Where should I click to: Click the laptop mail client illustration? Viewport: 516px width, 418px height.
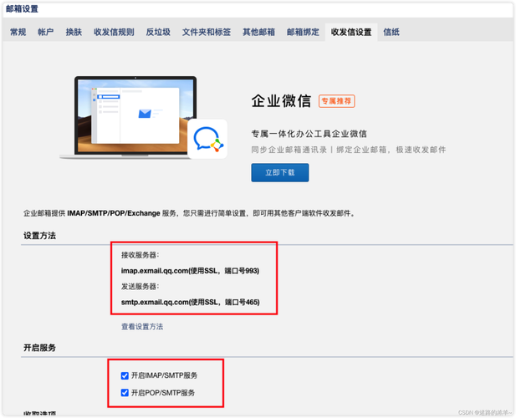tap(135, 117)
